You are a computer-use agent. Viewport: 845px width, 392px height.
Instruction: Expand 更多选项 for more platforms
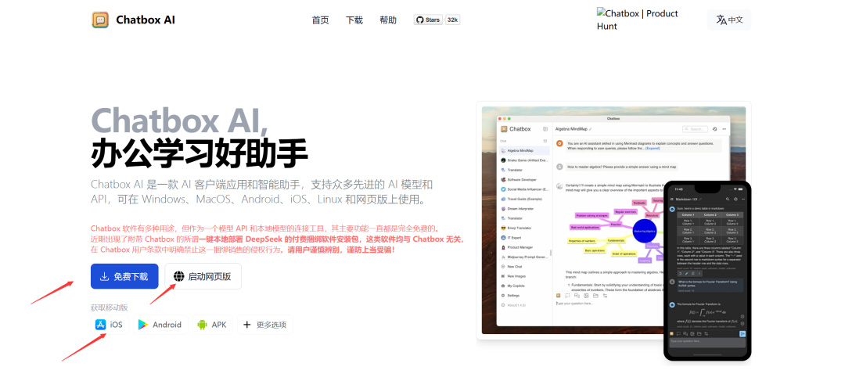tap(264, 325)
